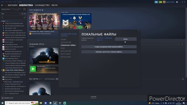Select Age of Chivalry Dedicated Server
Image resolution: width=187 pixels, height=105 pixels.
14,26
